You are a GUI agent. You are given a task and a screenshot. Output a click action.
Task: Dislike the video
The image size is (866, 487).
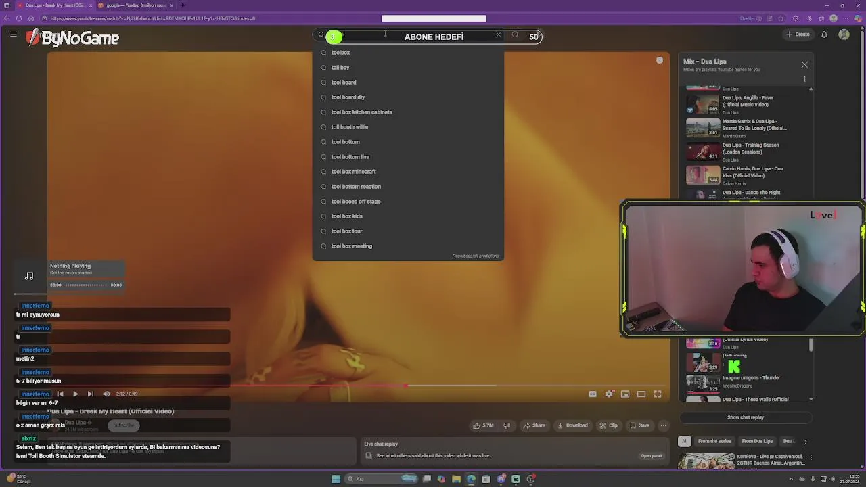point(506,425)
